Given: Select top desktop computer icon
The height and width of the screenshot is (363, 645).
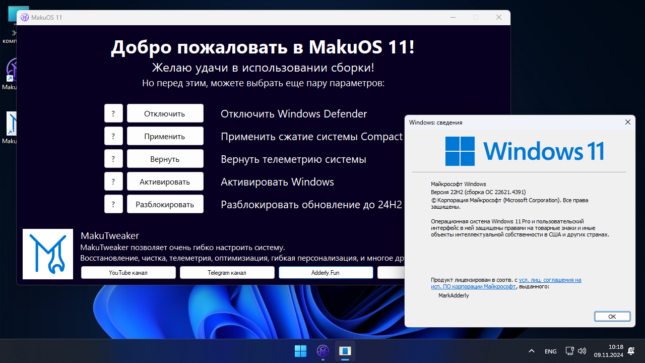Looking at the screenshot, I should [x=13, y=25].
